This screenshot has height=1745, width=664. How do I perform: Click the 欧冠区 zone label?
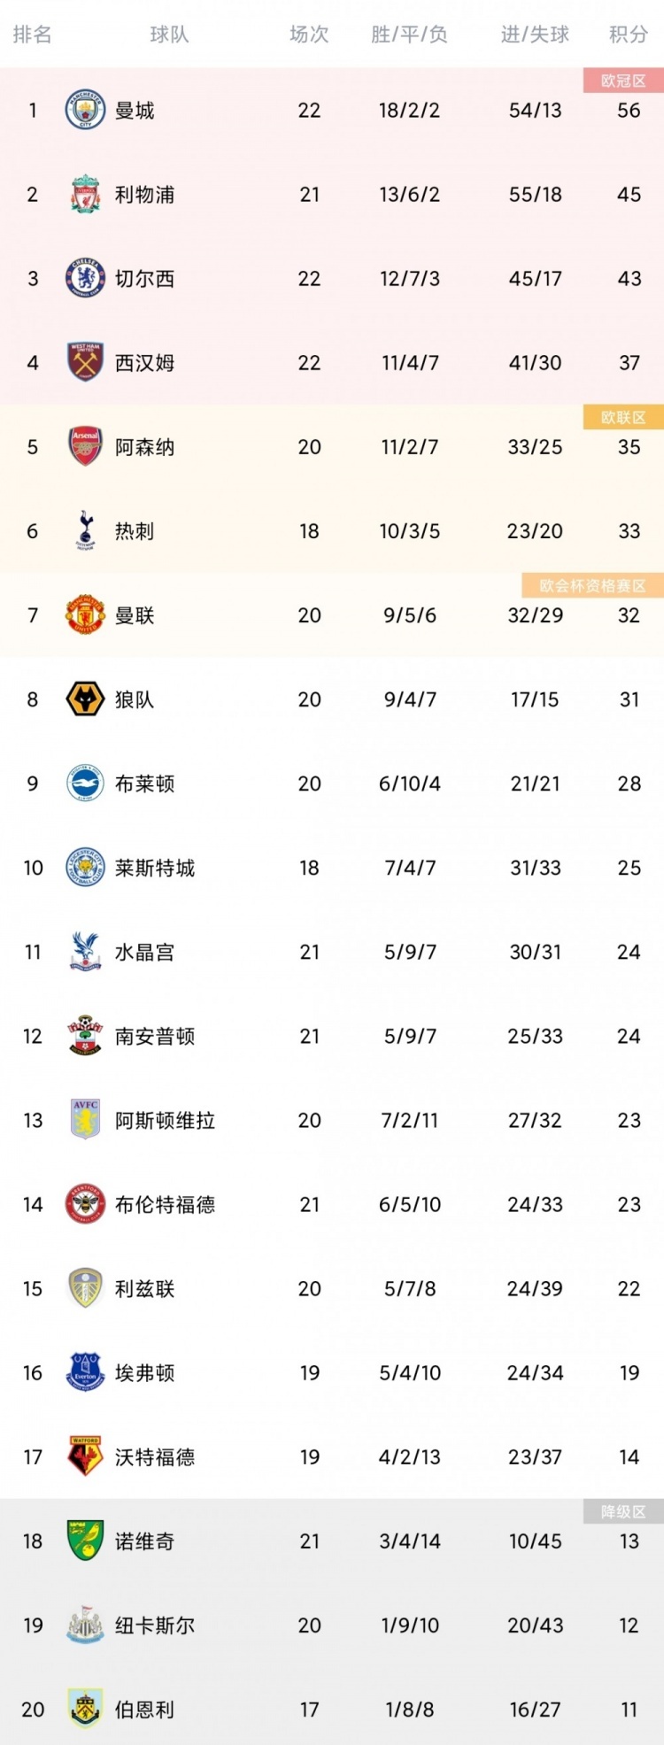point(623,81)
